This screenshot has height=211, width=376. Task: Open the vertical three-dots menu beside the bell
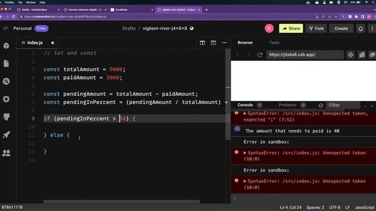[372, 29]
